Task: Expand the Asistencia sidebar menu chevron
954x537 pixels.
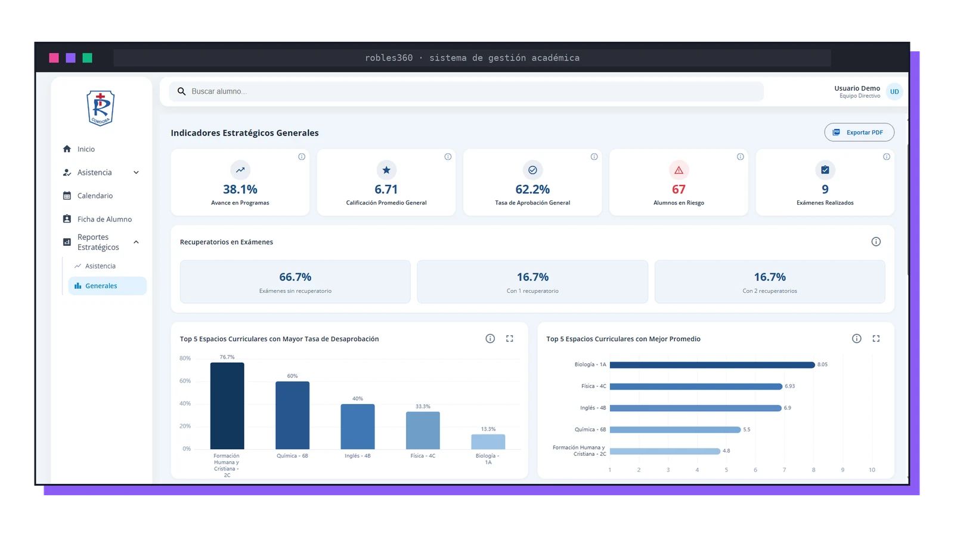Action: [x=136, y=172]
